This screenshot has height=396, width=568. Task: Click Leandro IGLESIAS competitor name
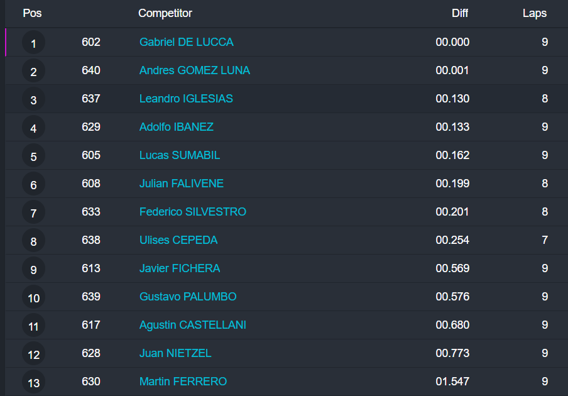coord(186,99)
